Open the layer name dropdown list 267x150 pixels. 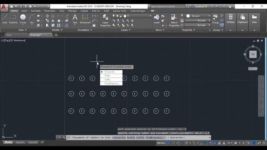click(x=151, y=16)
